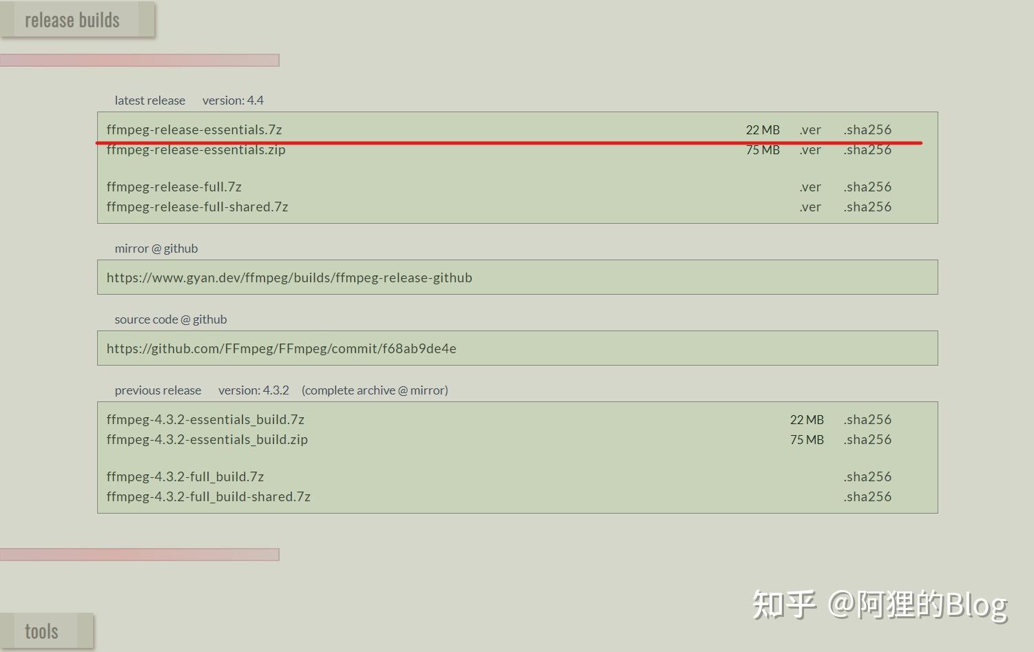1034x652 pixels.
Task: Click the 75 MB size for ffmpeg-4.3.2-essentials_build.zip
Action: click(807, 439)
